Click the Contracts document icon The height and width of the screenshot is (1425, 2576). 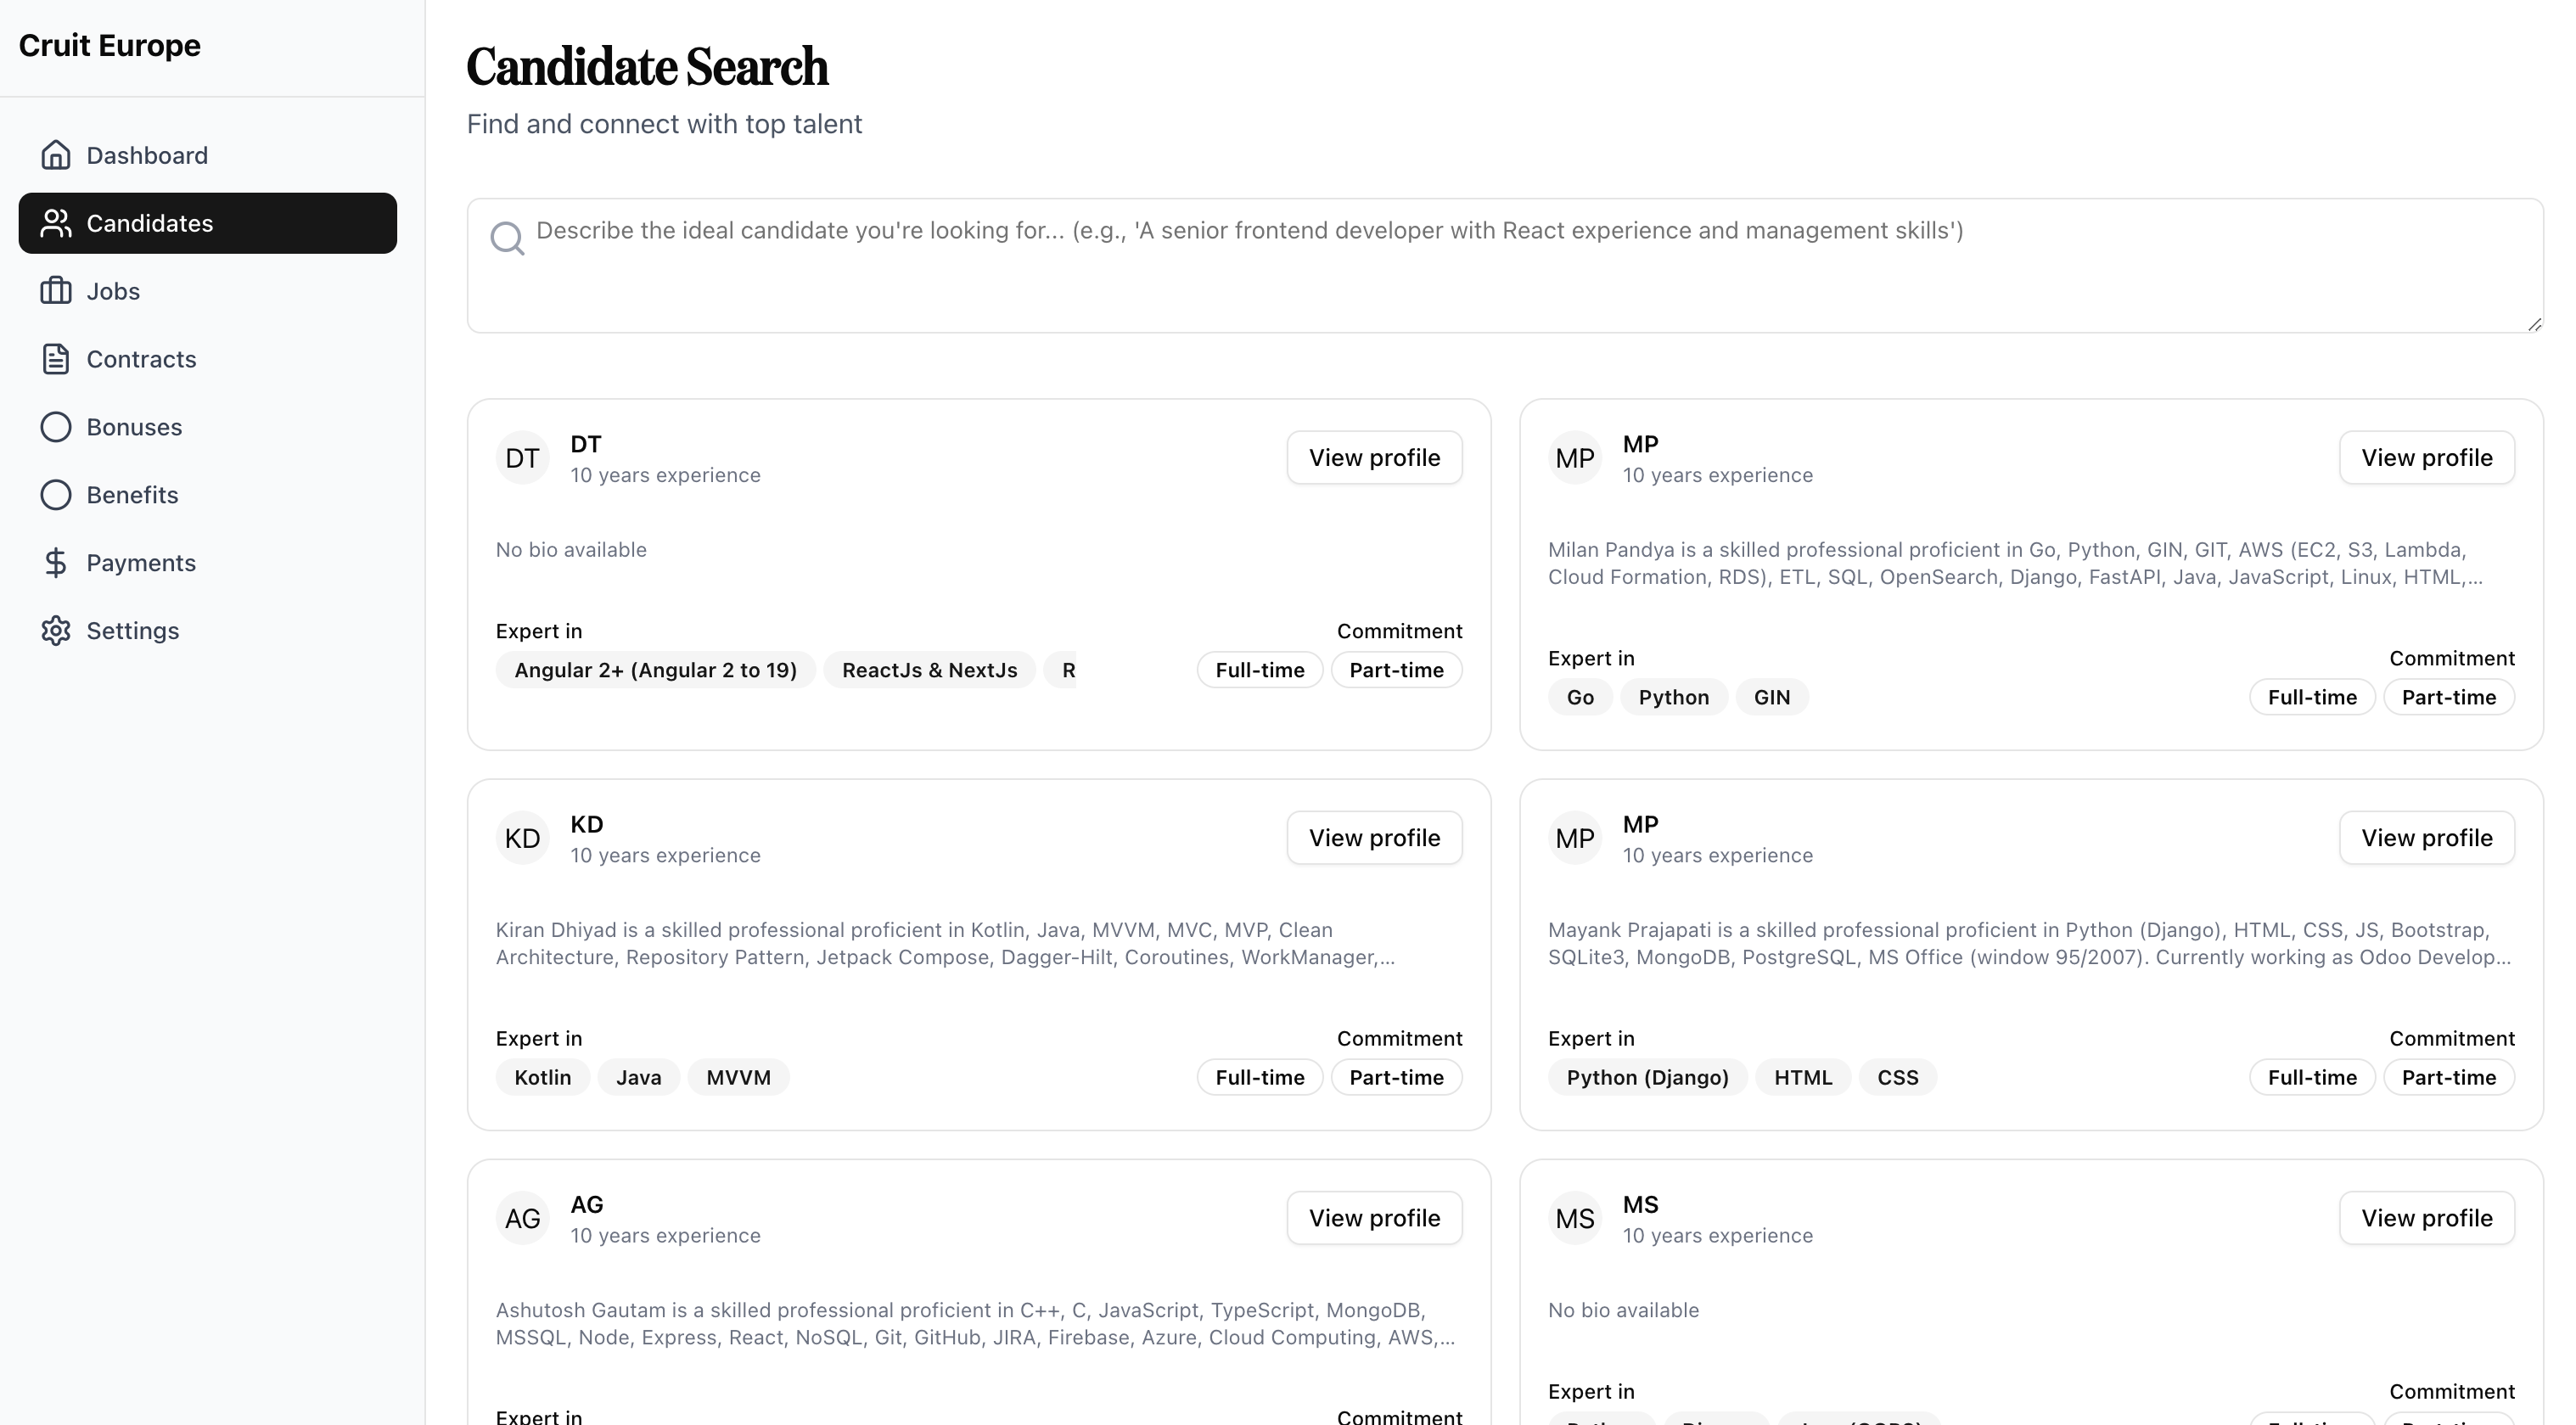(56, 359)
